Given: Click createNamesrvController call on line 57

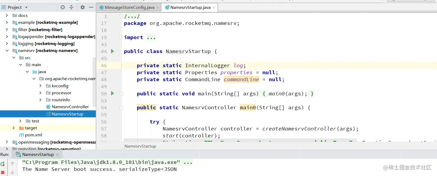Looking at the screenshot, I should pyautogui.click(x=299, y=129).
